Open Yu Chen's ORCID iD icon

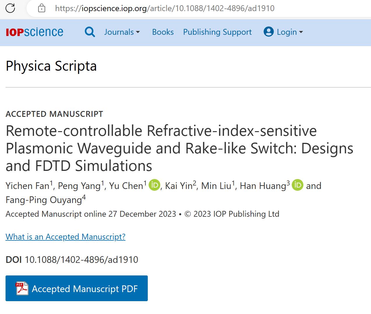pyautogui.click(x=154, y=185)
